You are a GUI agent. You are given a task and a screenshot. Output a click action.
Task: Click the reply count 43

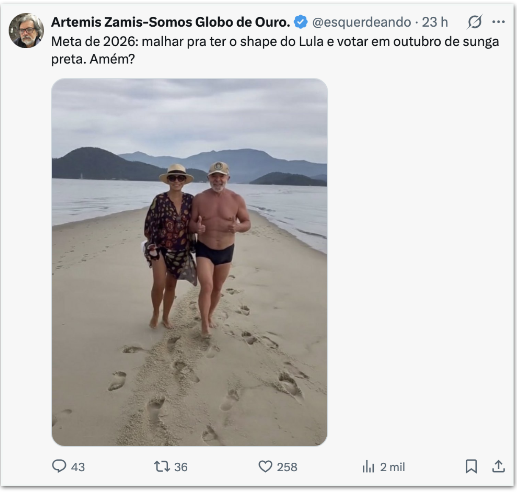tap(78, 467)
